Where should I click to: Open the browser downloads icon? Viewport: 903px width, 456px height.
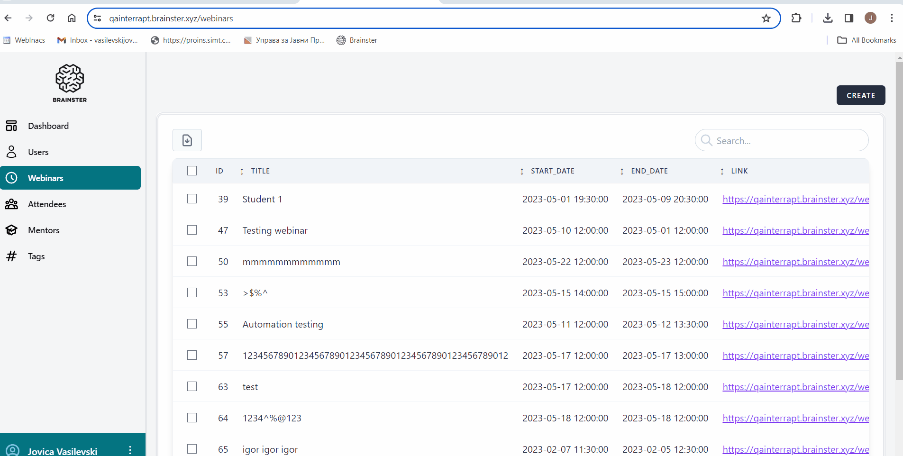coord(828,18)
